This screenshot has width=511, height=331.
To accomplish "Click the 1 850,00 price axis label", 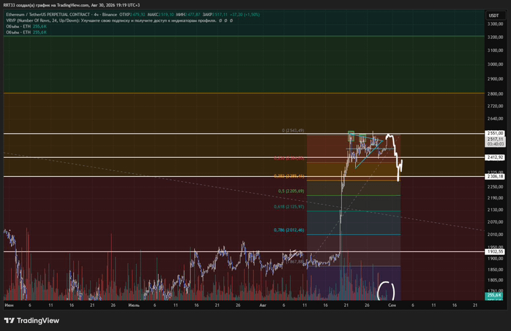I will (496, 270).
